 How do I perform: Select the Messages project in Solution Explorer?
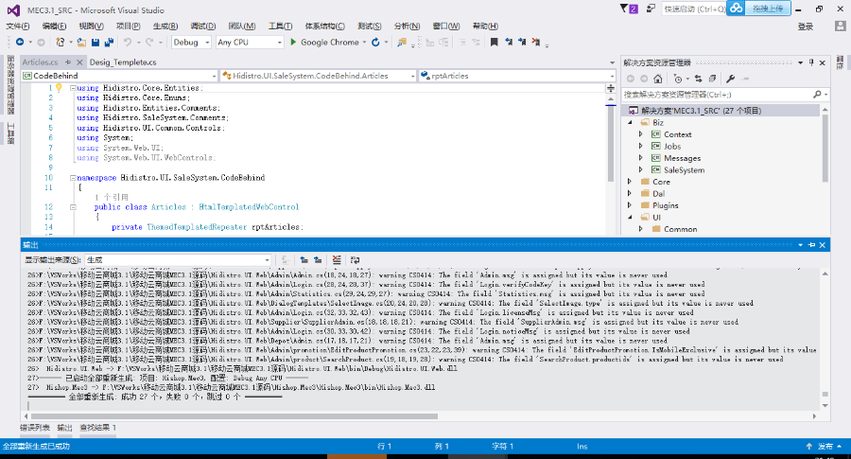click(x=682, y=158)
